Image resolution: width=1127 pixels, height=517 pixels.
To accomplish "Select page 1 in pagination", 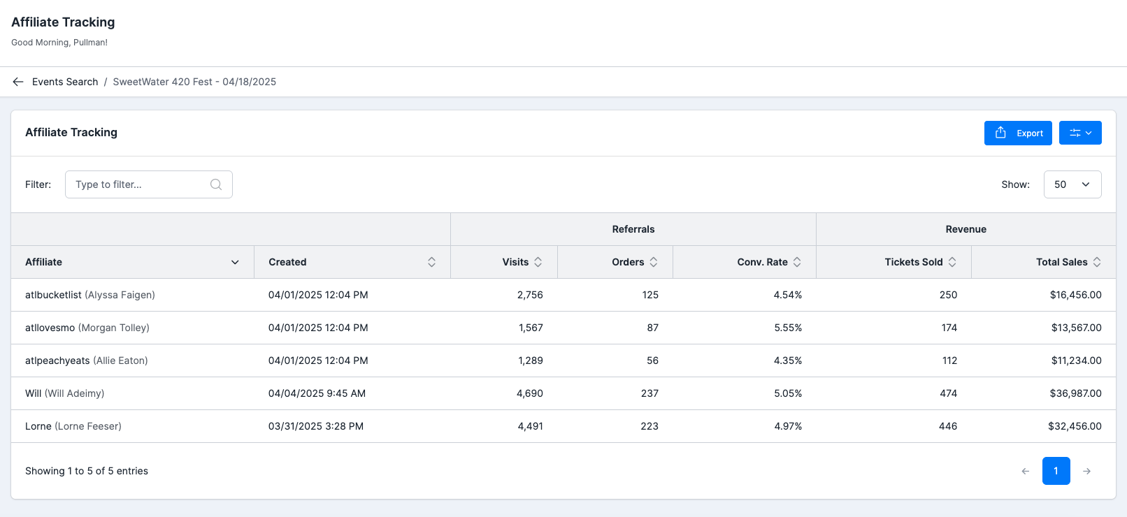I will 1056,471.
